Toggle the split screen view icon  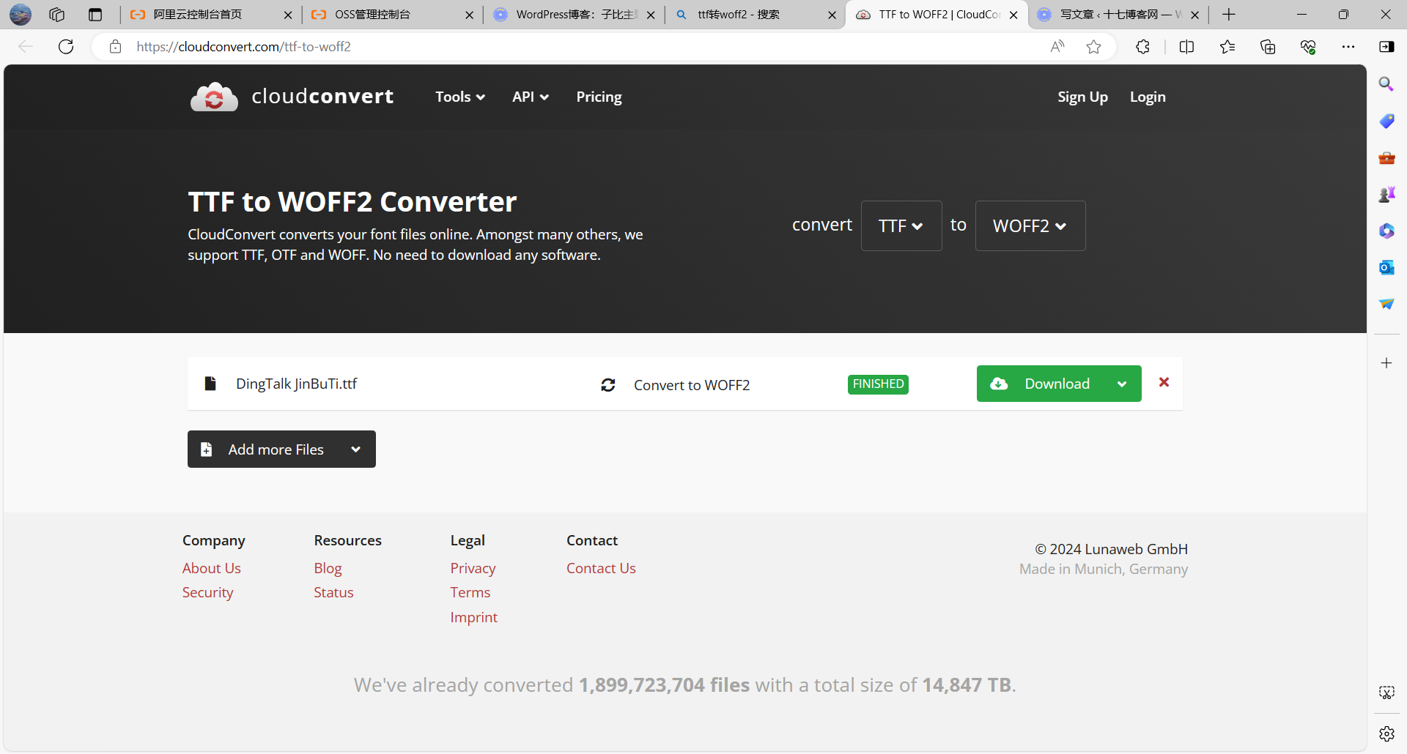pos(1186,47)
